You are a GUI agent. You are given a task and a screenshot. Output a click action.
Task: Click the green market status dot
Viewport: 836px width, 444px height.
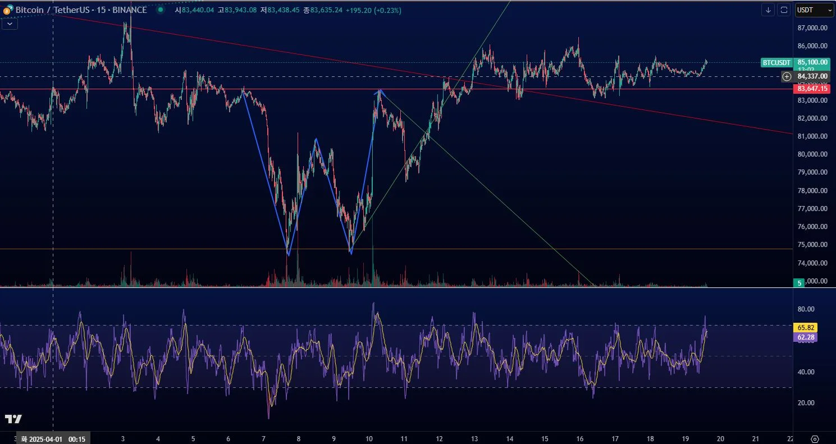point(161,10)
